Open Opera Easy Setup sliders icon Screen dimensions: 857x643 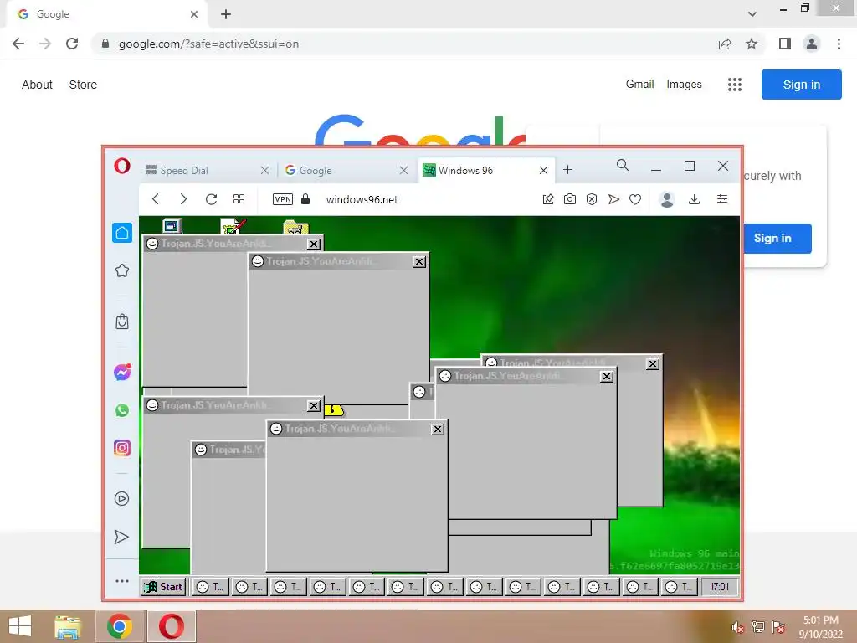point(722,199)
